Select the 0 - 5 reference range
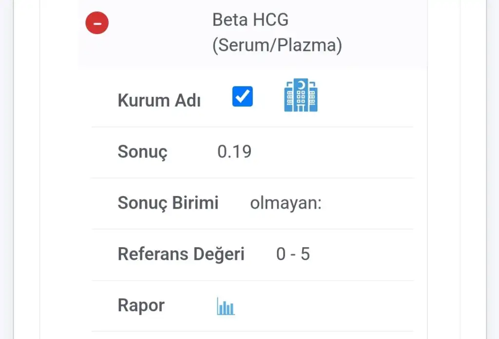Image resolution: width=499 pixels, height=339 pixels. (293, 254)
